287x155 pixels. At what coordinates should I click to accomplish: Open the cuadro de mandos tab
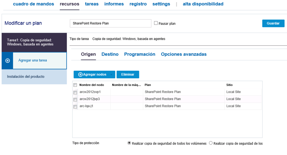point(34,4)
